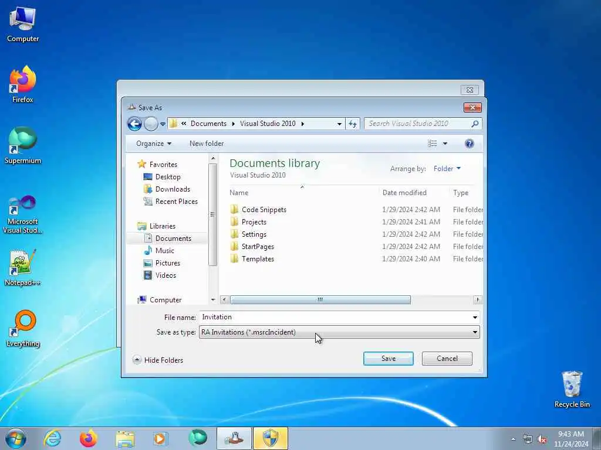The height and width of the screenshot is (450, 601).
Task: Click the search magnifier icon
Action: [x=474, y=124]
